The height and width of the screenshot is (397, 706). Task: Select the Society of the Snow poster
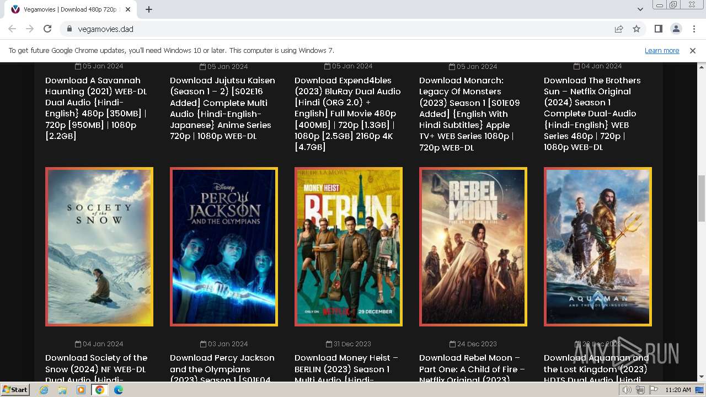tap(99, 246)
